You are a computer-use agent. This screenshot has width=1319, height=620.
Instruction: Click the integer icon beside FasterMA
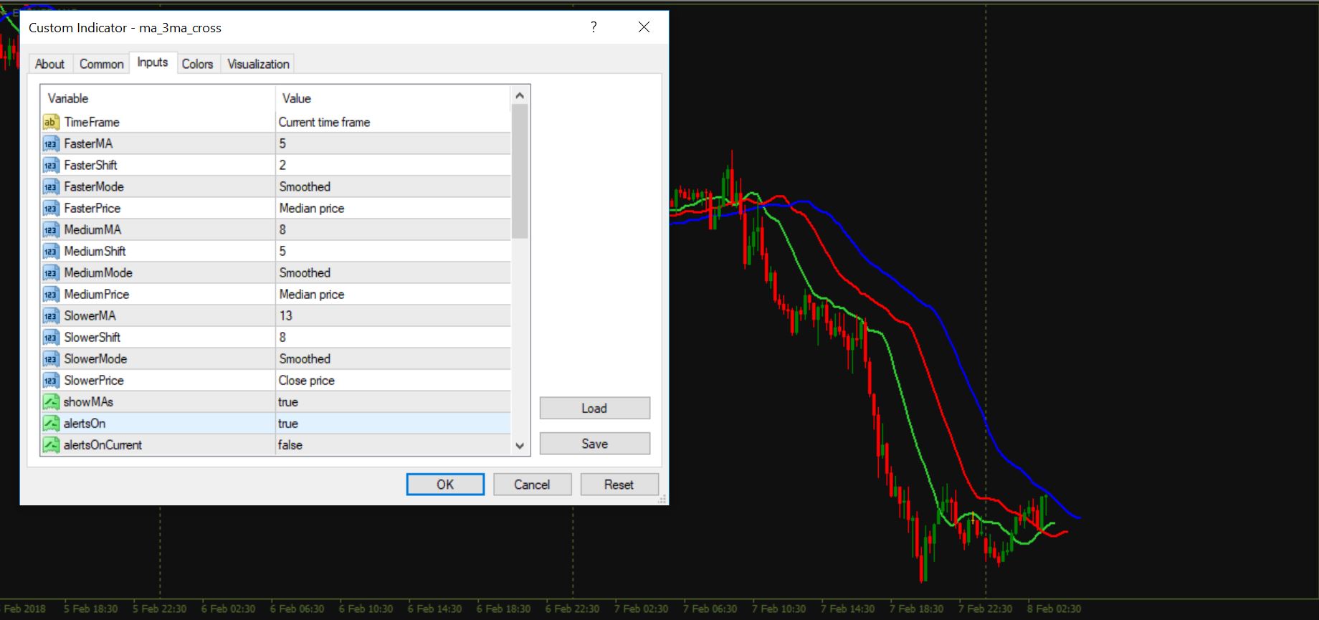tap(50, 143)
